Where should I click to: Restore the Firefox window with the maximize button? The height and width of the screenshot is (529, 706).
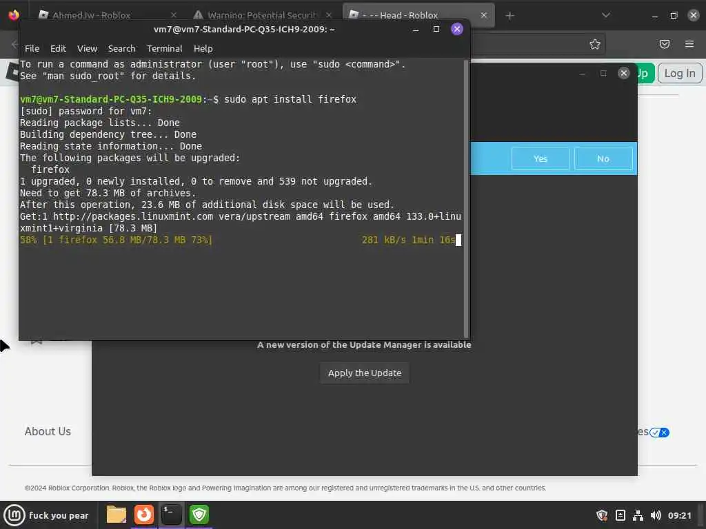point(674,15)
